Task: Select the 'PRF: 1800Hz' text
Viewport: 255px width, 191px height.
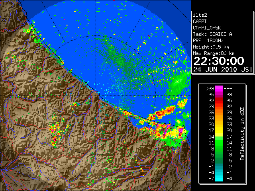Action: [x=208, y=41]
